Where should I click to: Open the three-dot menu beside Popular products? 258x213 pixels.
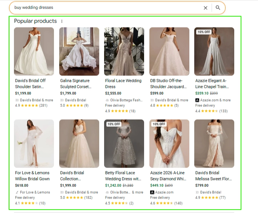coord(62,21)
